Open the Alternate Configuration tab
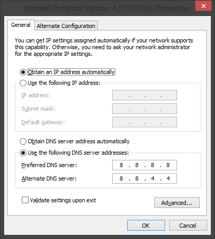Viewport: 215px width, 239px height. (66, 26)
